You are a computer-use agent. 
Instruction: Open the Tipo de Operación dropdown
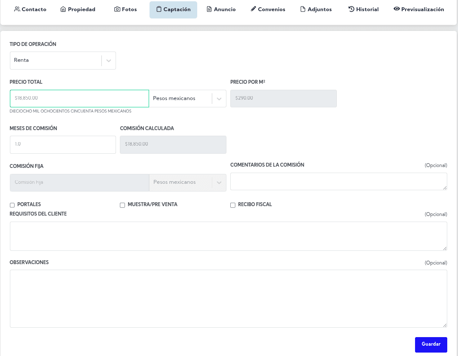(63, 61)
